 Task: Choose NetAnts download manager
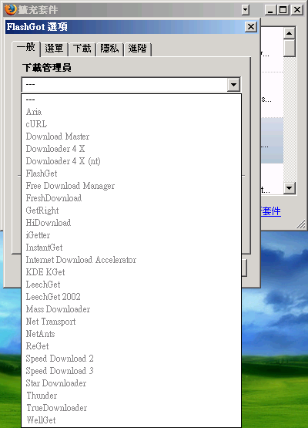pyautogui.click(x=131, y=334)
